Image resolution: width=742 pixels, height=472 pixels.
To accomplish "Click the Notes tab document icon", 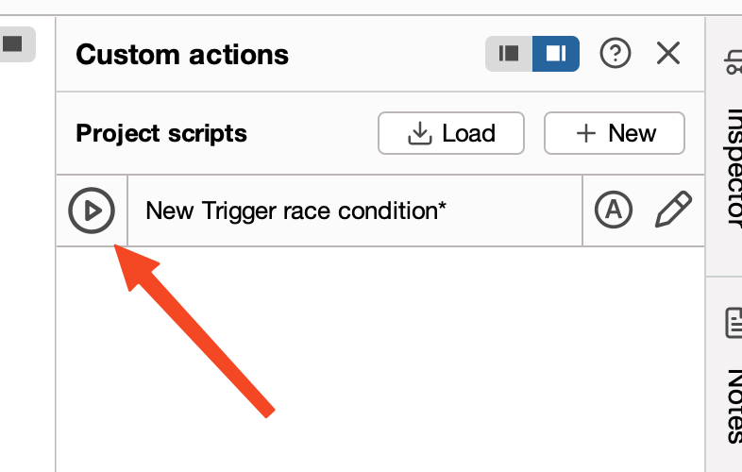I will pyautogui.click(x=734, y=322).
